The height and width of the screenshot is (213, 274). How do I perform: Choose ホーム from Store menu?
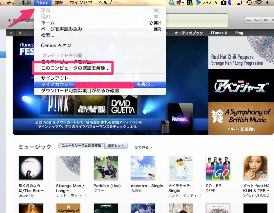click(x=100, y=23)
